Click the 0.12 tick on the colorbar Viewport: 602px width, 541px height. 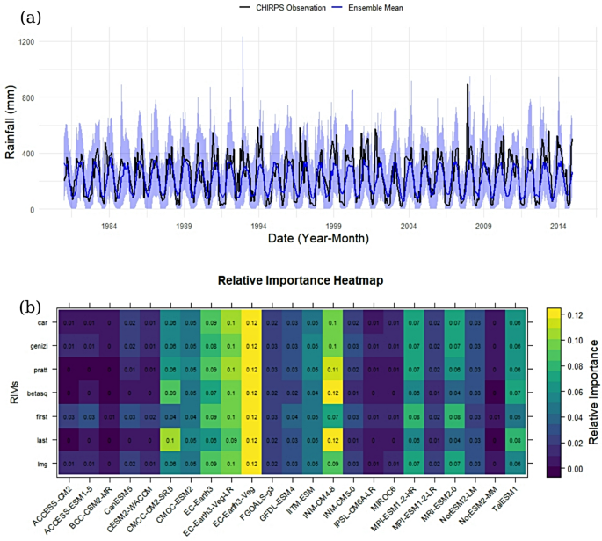[x=575, y=315]
